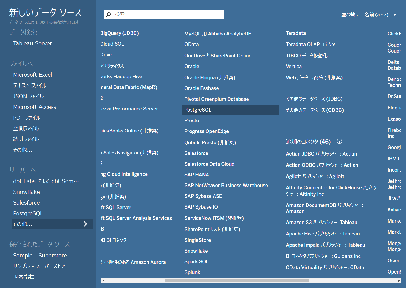Viewport: 406px width, 288px height.
Task: Select the Teradata OLAP コネクタ
Action: coord(310,44)
